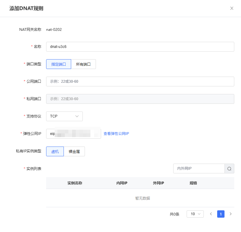Close the 添加DNAT规则 dialog
Viewport: 241px width, 232px height.
(232, 8)
